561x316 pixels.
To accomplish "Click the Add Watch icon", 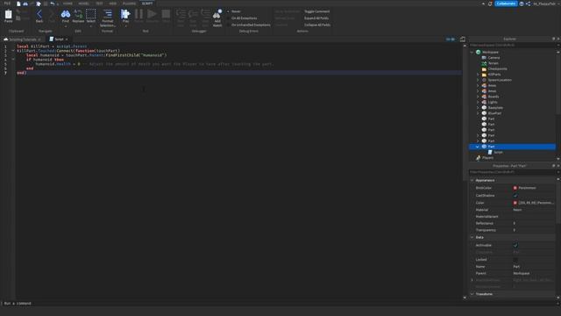I will tap(217, 14).
